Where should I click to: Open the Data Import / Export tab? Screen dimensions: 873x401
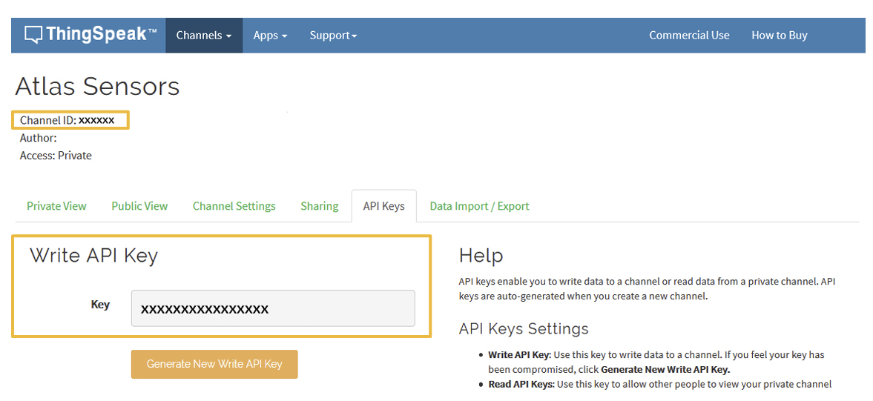479,206
